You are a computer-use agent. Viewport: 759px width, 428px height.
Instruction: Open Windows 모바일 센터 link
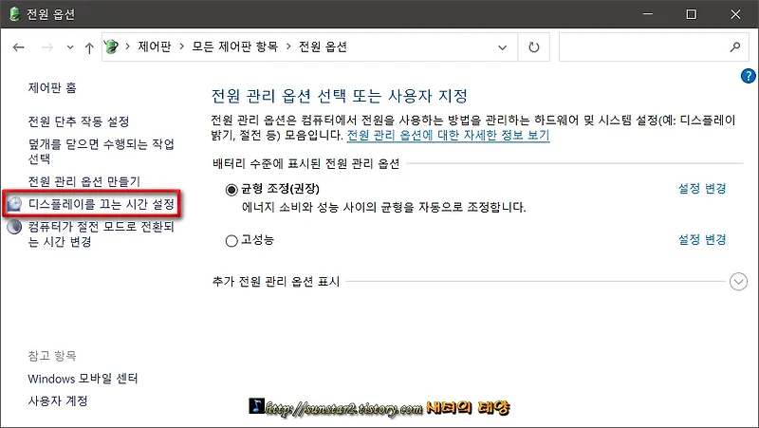tap(83, 379)
